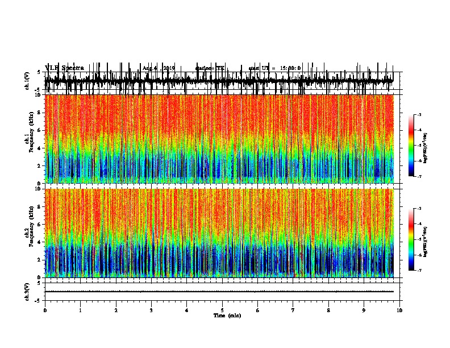Click time axis tick label "0"

pyautogui.click(x=45, y=310)
